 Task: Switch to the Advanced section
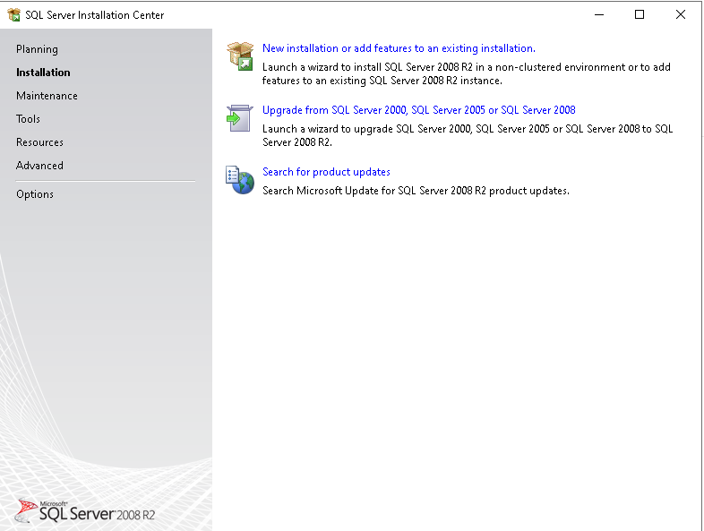coord(39,166)
